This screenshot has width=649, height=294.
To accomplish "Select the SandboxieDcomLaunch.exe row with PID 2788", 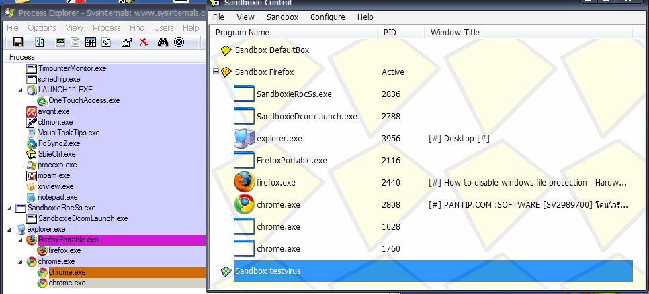I will pos(307,117).
